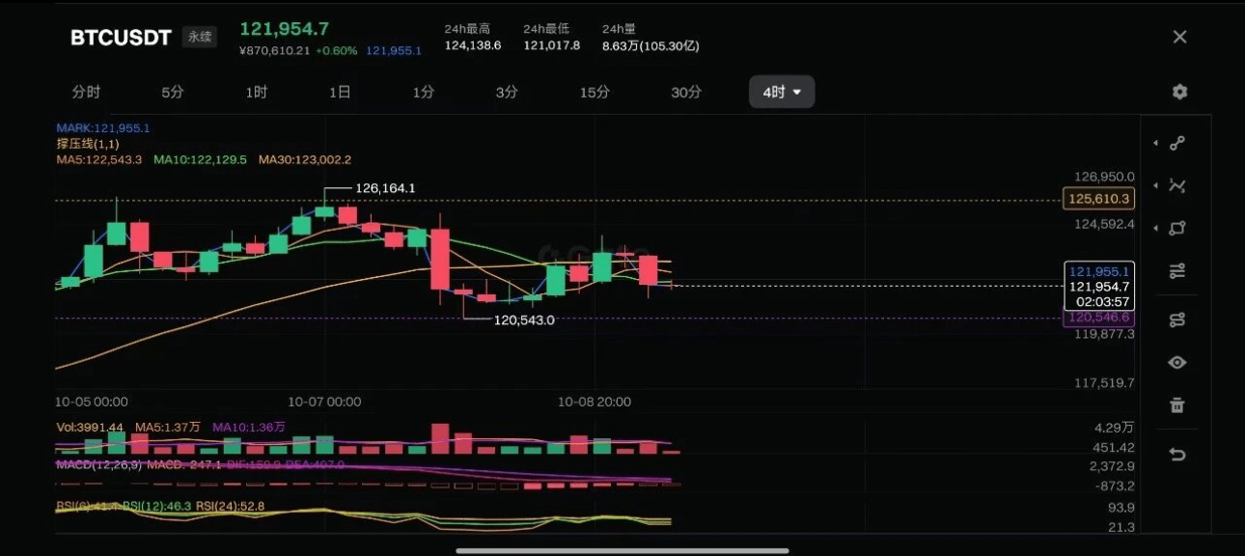Click the 永续 perpetual contract tag
Viewport: 1245px width, 556px height.
click(200, 38)
